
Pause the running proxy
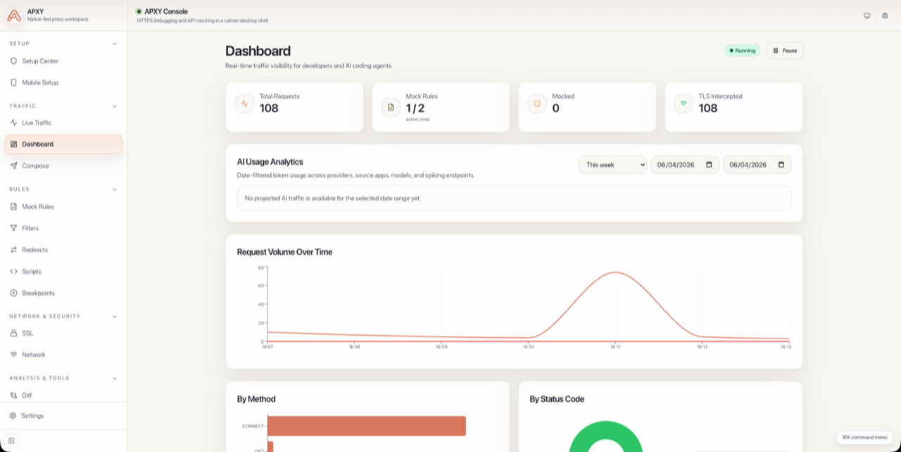(x=784, y=51)
